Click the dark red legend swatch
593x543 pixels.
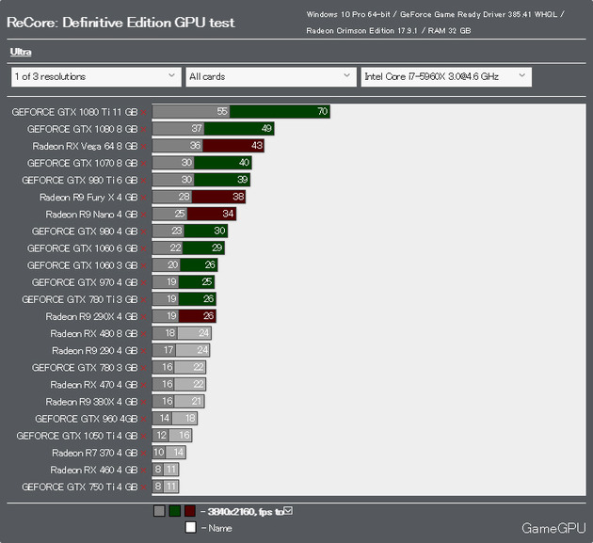tap(190, 511)
